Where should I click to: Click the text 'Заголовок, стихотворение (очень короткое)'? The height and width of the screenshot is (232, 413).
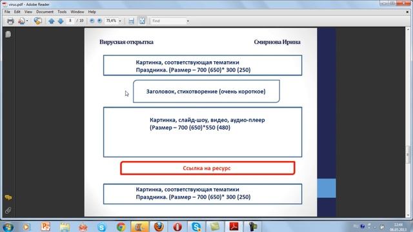[206, 92]
